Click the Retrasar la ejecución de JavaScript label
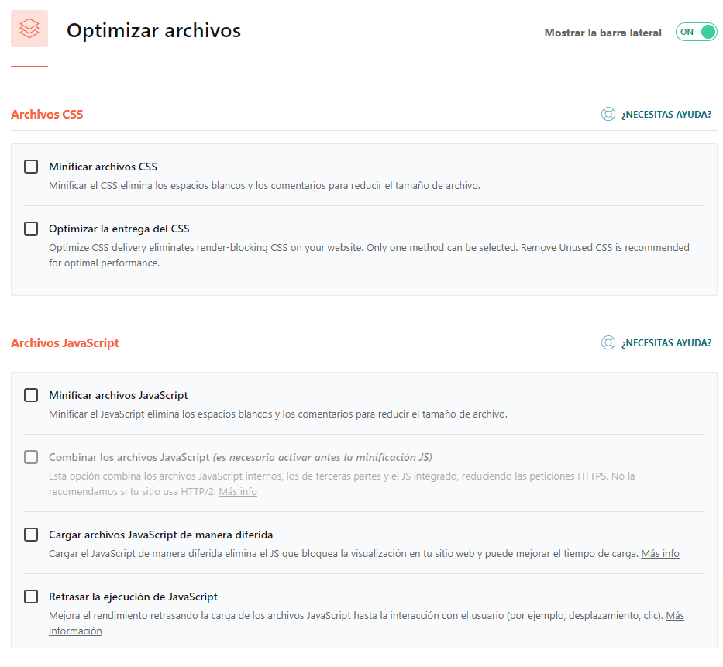Screen dimensions: 723x667 133,597
